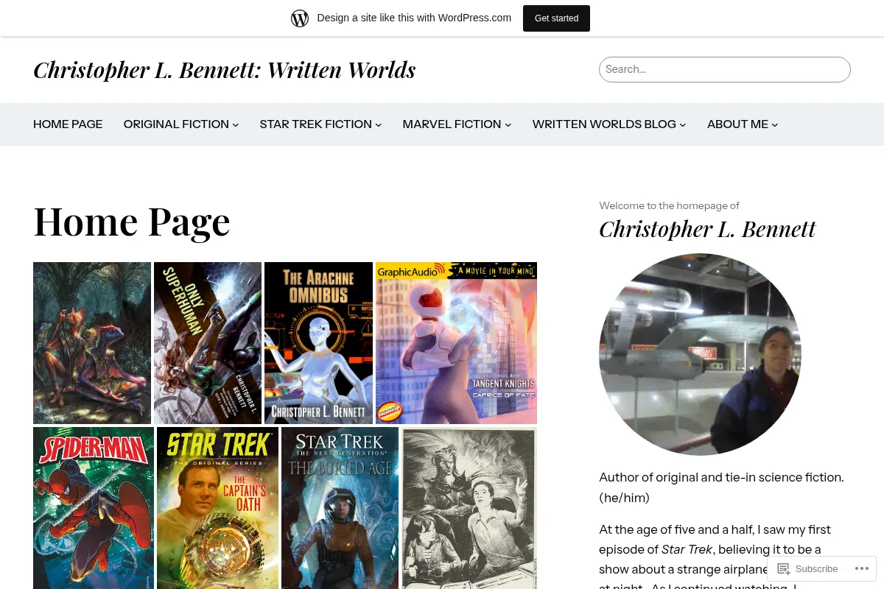Click the Home Page heading
Image resolution: width=884 pixels, height=589 pixels.
coord(132,221)
